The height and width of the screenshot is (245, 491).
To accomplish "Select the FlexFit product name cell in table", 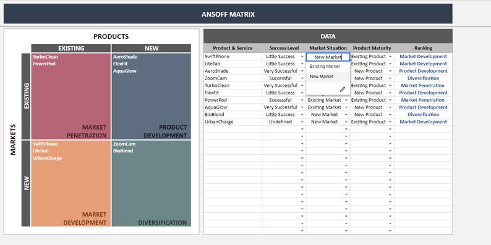I will [x=233, y=93].
